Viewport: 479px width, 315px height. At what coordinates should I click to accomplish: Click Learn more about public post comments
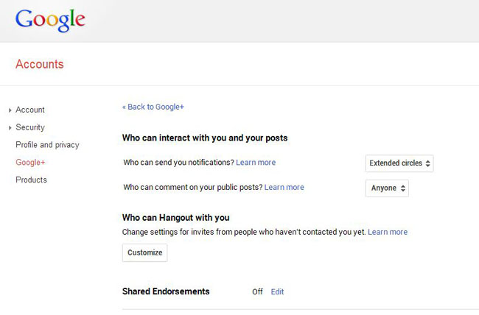(284, 188)
